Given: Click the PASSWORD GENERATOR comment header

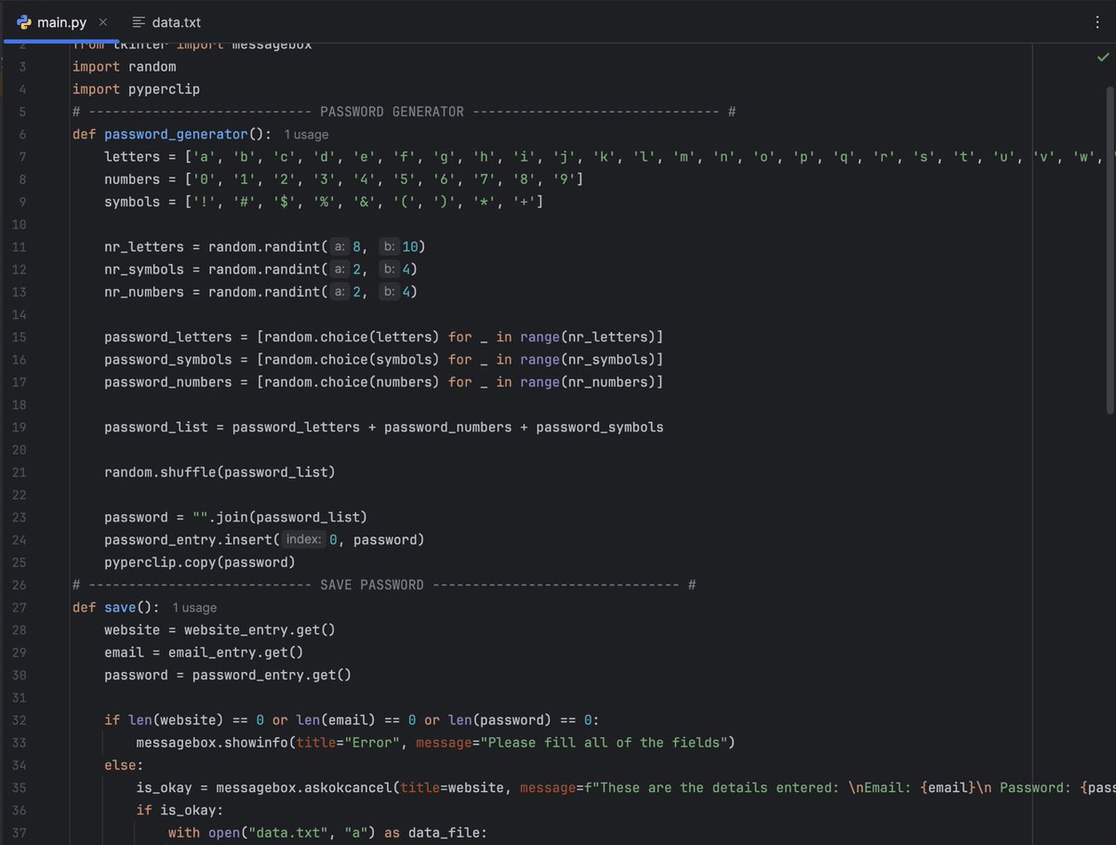Looking at the screenshot, I should (x=405, y=112).
